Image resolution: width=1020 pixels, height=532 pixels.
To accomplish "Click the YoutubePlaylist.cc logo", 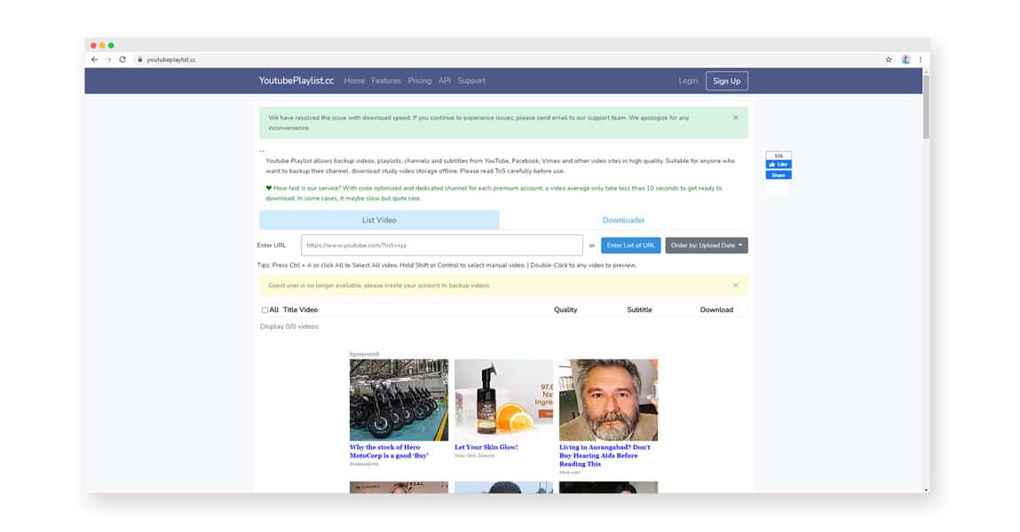I will click(296, 81).
